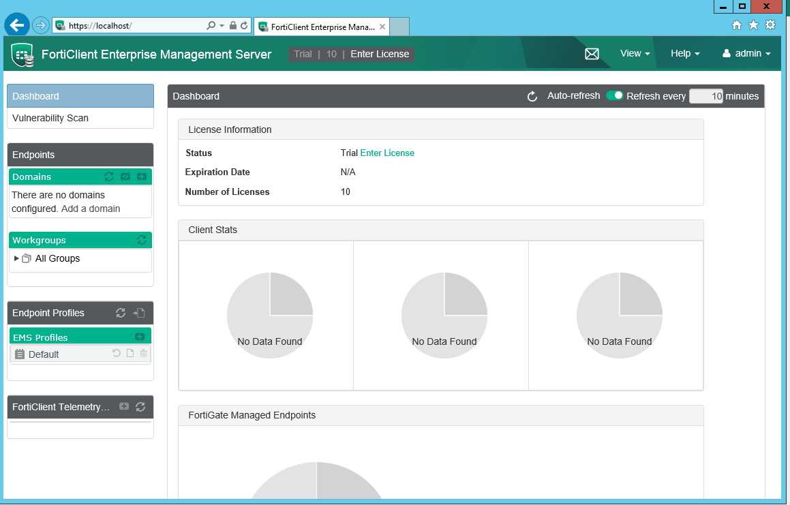This screenshot has height=505, width=790.
Task: Click the Endpoints panel title
Action: tap(33, 155)
